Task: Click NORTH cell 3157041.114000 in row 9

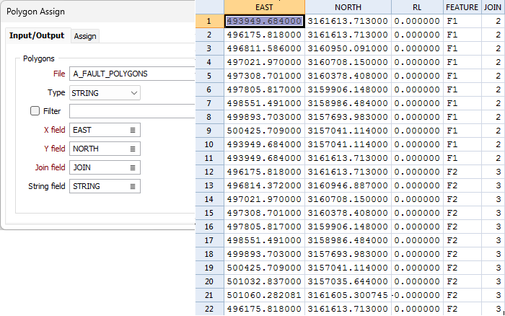Action: click(348, 131)
